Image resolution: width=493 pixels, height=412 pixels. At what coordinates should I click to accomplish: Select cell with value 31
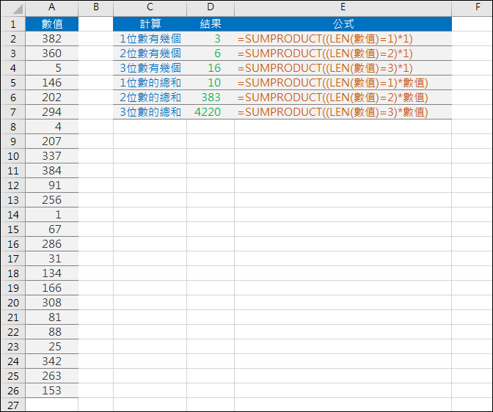coord(52,259)
